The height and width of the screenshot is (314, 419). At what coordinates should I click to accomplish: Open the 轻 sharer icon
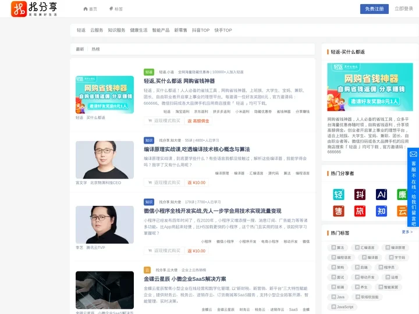click(x=339, y=194)
